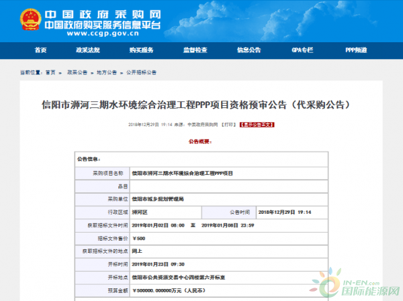
Task: Click start time 2019年01月02日 08:00
Action: tap(158, 225)
